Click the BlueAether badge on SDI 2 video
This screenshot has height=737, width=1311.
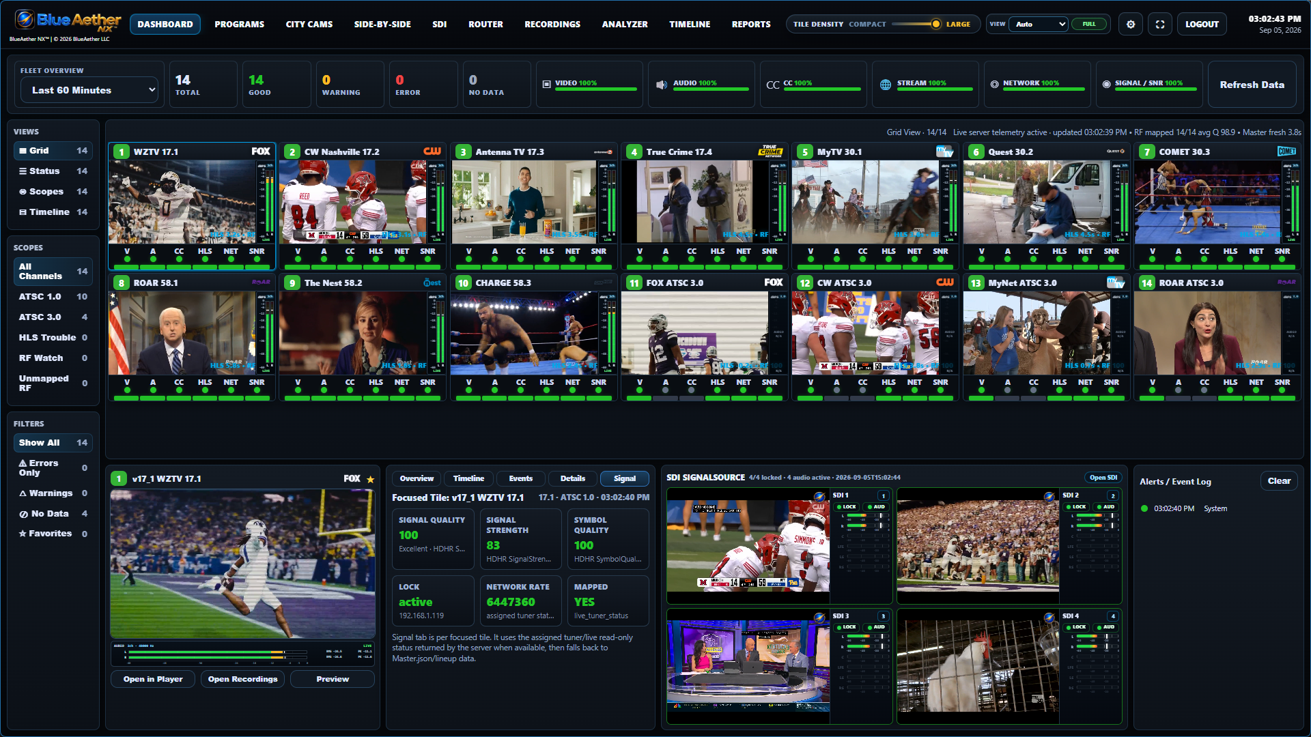[x=1049, y=496]
